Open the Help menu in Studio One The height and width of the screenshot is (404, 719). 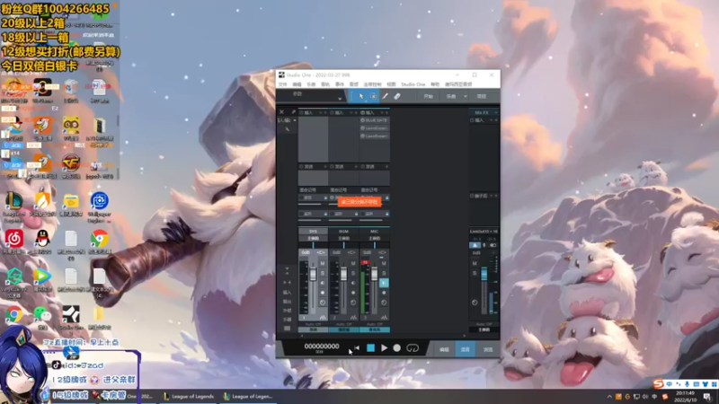[435, 84]
